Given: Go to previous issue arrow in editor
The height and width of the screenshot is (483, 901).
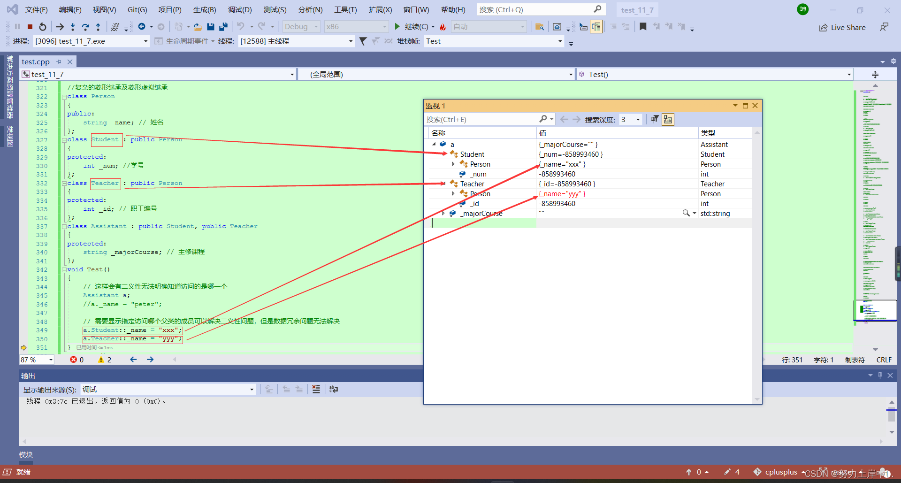Looking at the screenshot, I should tap(133, 360).
